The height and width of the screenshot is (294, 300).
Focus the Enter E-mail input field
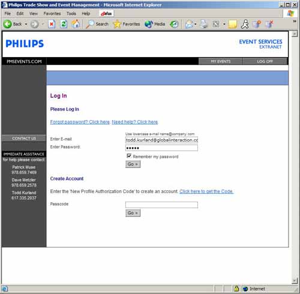click(x=161, y=140)
